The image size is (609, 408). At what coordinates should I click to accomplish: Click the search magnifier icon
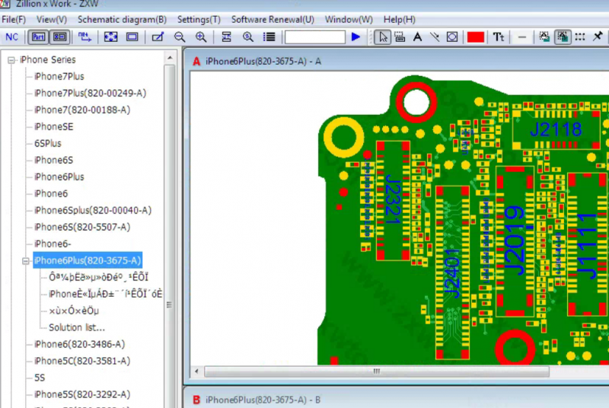click(x=248, y=37)
